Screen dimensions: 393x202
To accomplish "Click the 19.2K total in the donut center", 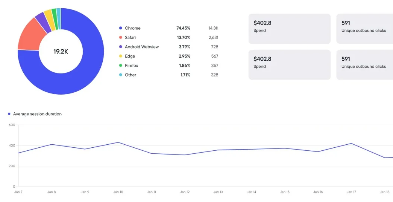I will [61, 52].
